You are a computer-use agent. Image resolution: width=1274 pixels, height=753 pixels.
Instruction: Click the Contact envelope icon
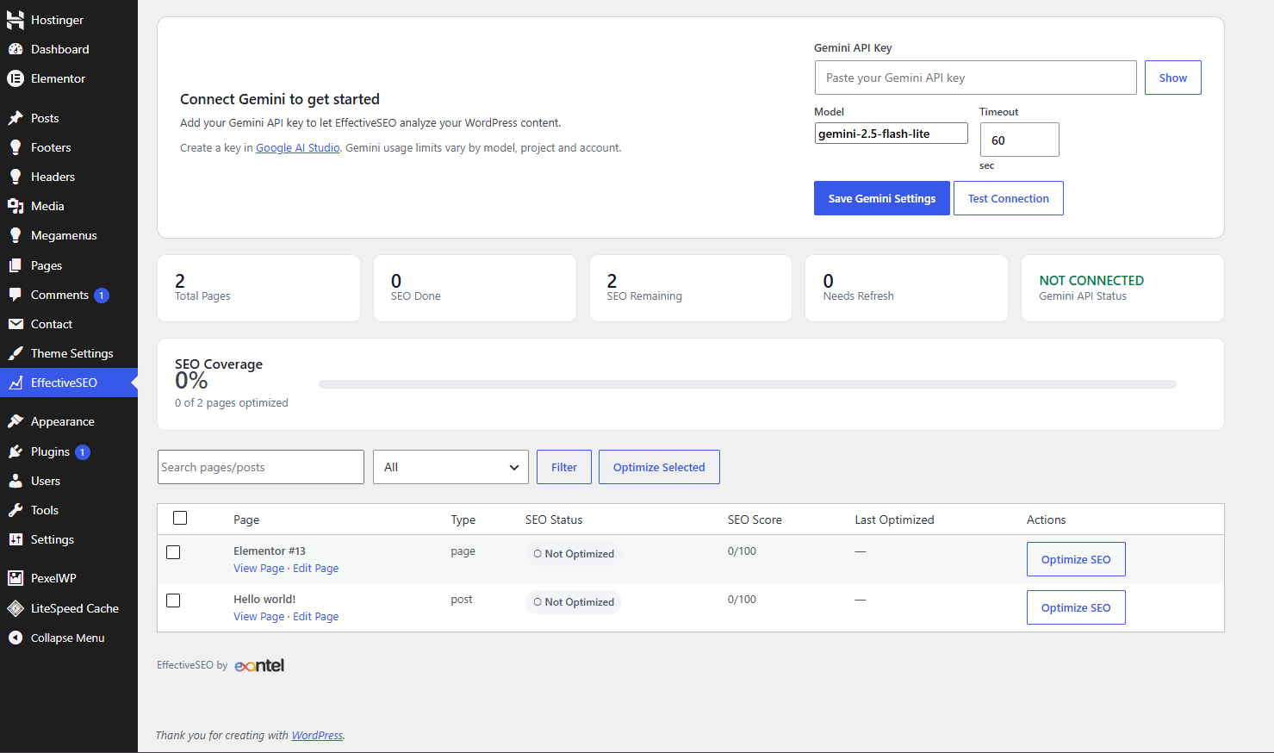tap(16, 324)
